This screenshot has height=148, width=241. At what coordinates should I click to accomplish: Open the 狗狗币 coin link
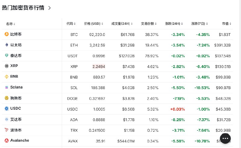coord(16,98)
